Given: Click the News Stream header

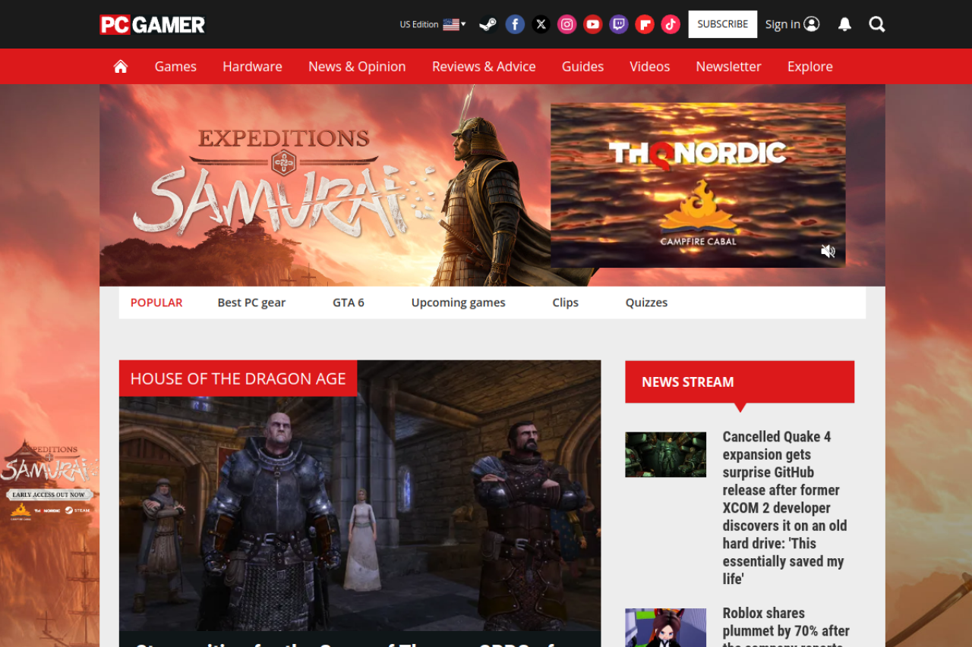Looking at the screenshot, I should tap(740, 382).
